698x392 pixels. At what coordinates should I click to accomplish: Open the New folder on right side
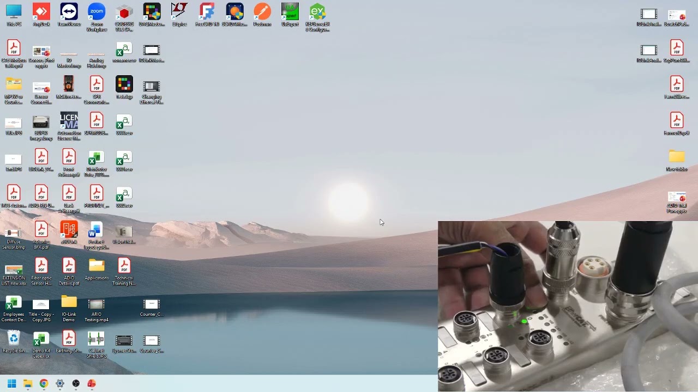click(x=677, y=160)
